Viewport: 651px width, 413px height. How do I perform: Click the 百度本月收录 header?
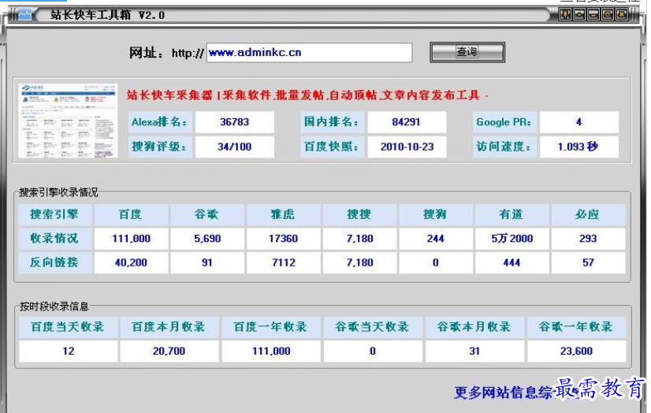click(x=169, y=327)
